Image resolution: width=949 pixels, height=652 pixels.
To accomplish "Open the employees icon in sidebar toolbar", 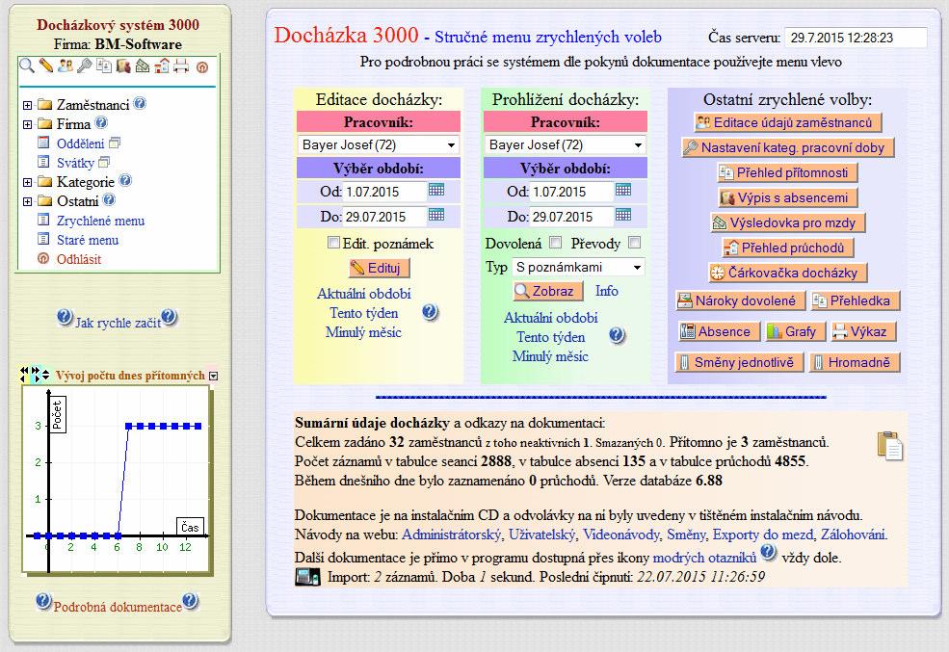I will pyautogui.click(x=66, y=65).
